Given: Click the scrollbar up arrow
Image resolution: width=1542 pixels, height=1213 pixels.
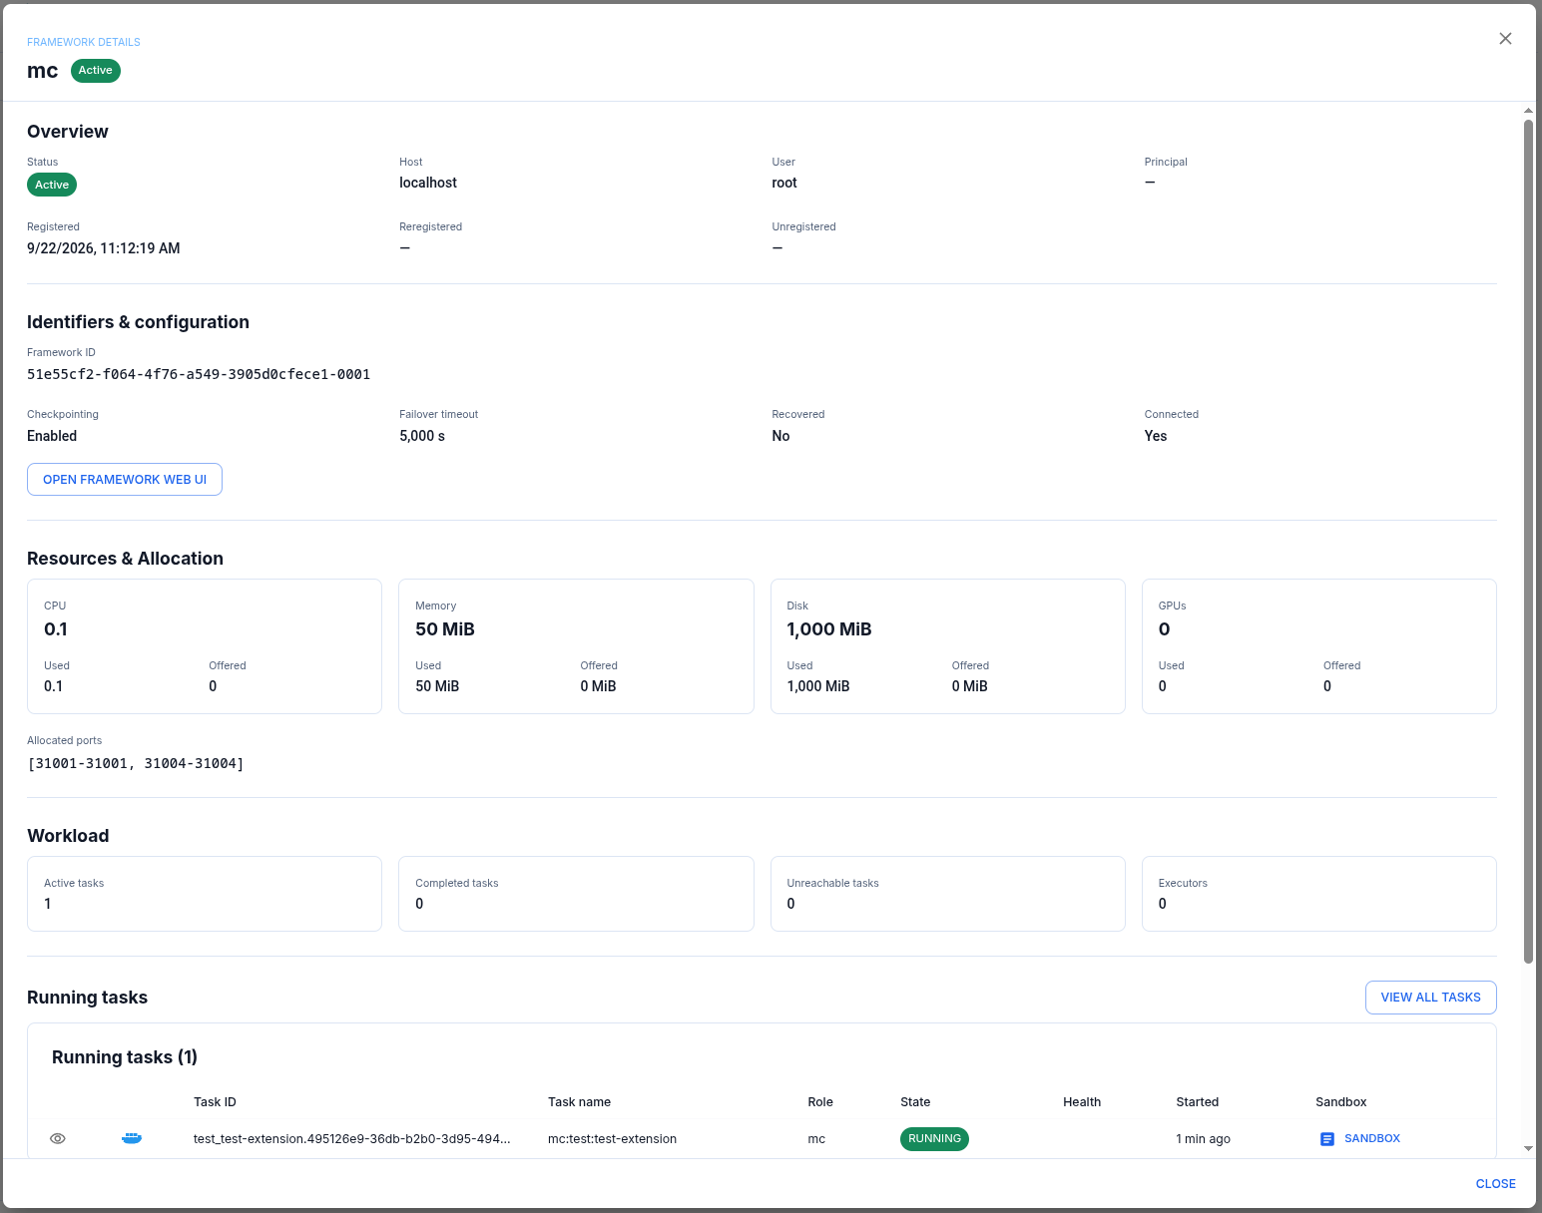Looking at the screenshot, I should point(1528,111).
